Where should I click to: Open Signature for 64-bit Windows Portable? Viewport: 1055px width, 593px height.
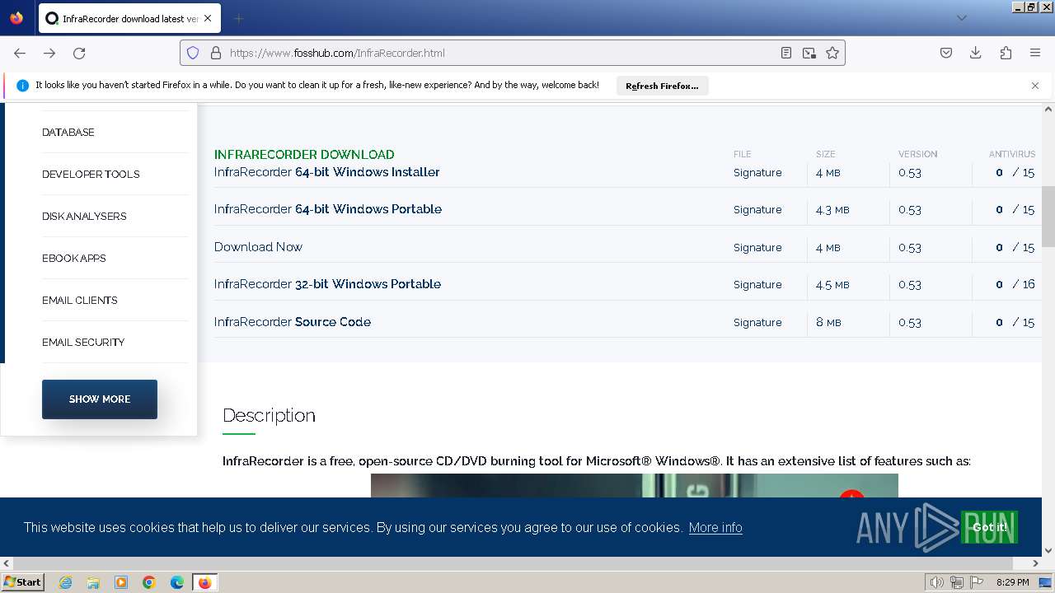point(757,210)
